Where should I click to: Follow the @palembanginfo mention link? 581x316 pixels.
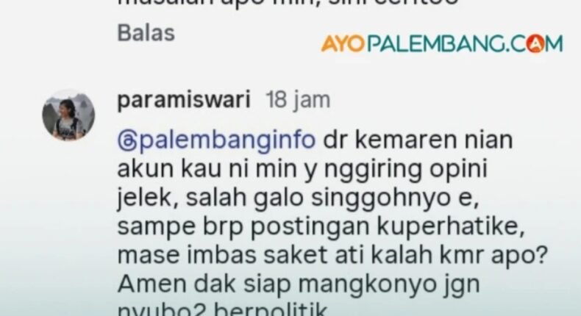216,140
